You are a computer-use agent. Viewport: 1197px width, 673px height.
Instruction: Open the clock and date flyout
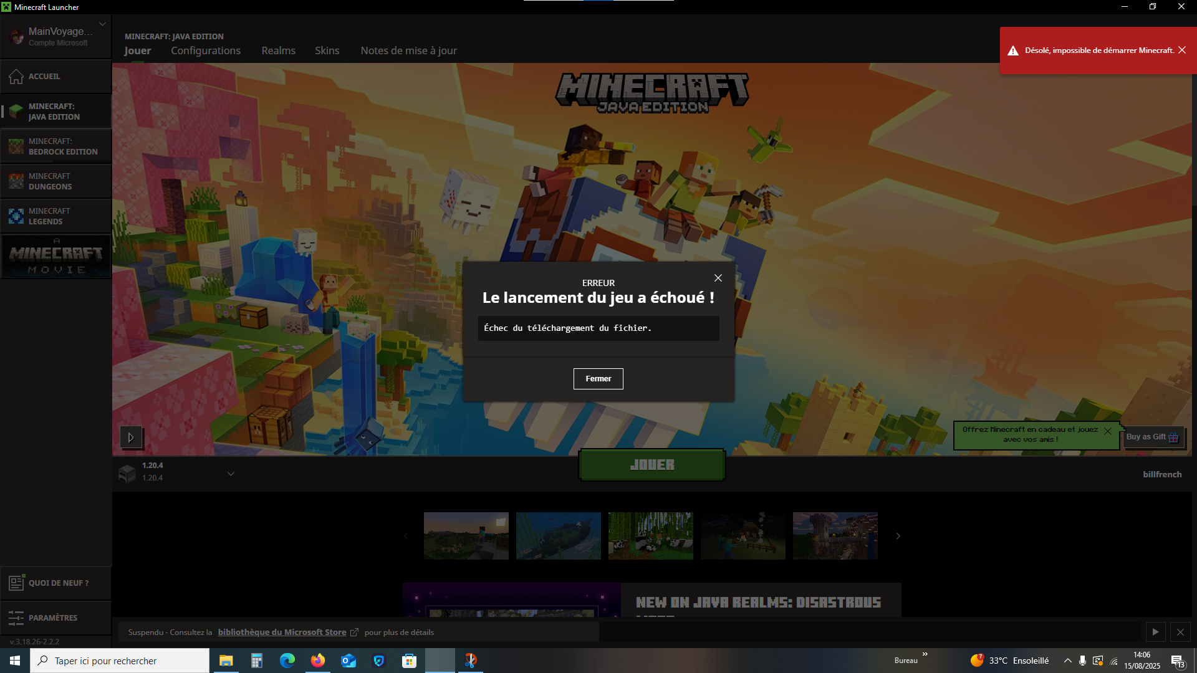point(1142,661)
